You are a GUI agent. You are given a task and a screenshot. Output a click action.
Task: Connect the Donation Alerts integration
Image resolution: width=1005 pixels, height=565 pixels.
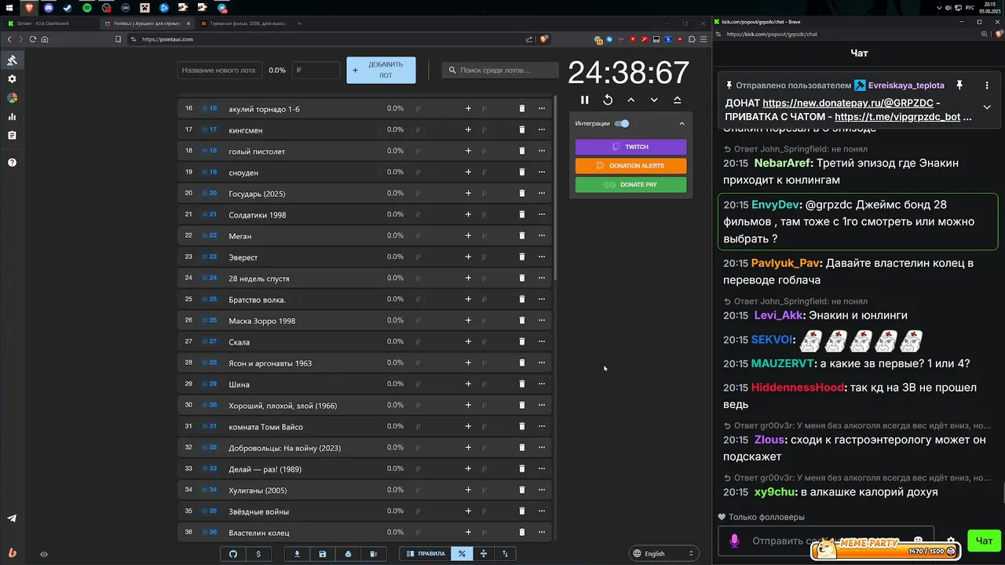(630, 166)
